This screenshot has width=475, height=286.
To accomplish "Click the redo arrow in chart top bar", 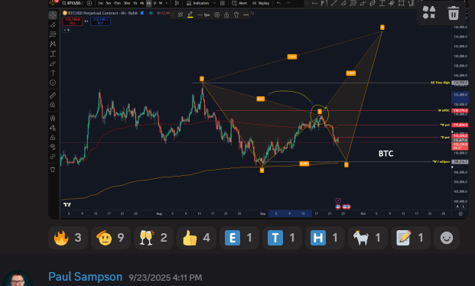I will pos(288,3).
